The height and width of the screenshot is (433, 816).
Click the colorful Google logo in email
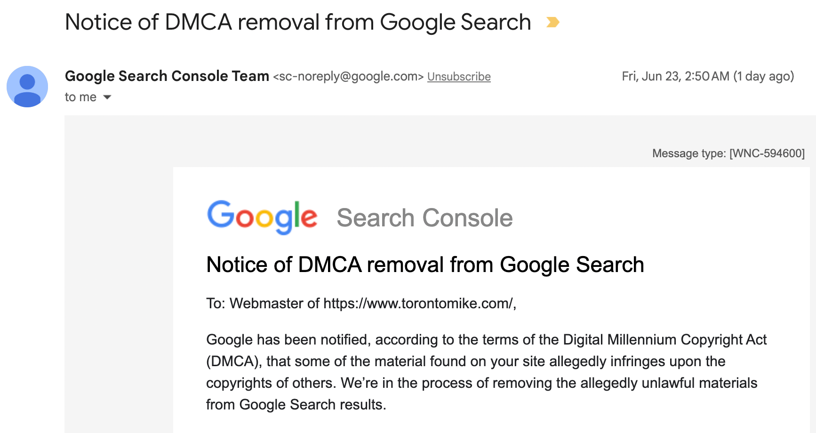pyautogui.click(x=262, y=217)
